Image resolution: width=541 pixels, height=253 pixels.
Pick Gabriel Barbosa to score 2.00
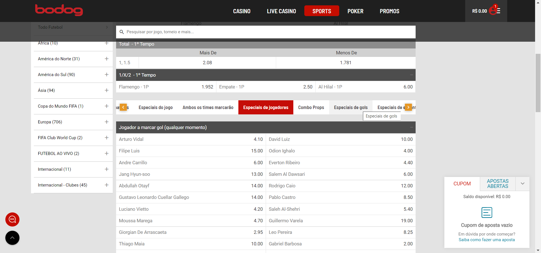pyautogui.click(x=341, y=244)
